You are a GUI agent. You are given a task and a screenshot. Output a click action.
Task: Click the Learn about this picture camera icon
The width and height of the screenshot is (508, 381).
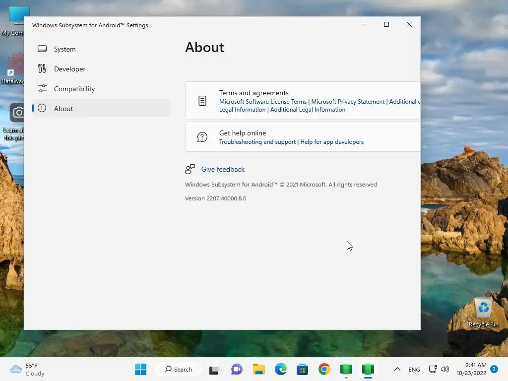coord(17,113)
